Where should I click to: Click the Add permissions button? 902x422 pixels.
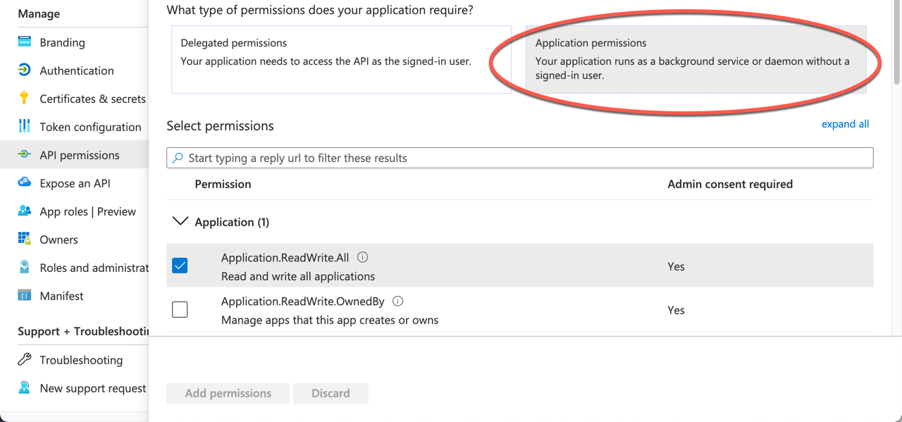[x=228, y=393]
